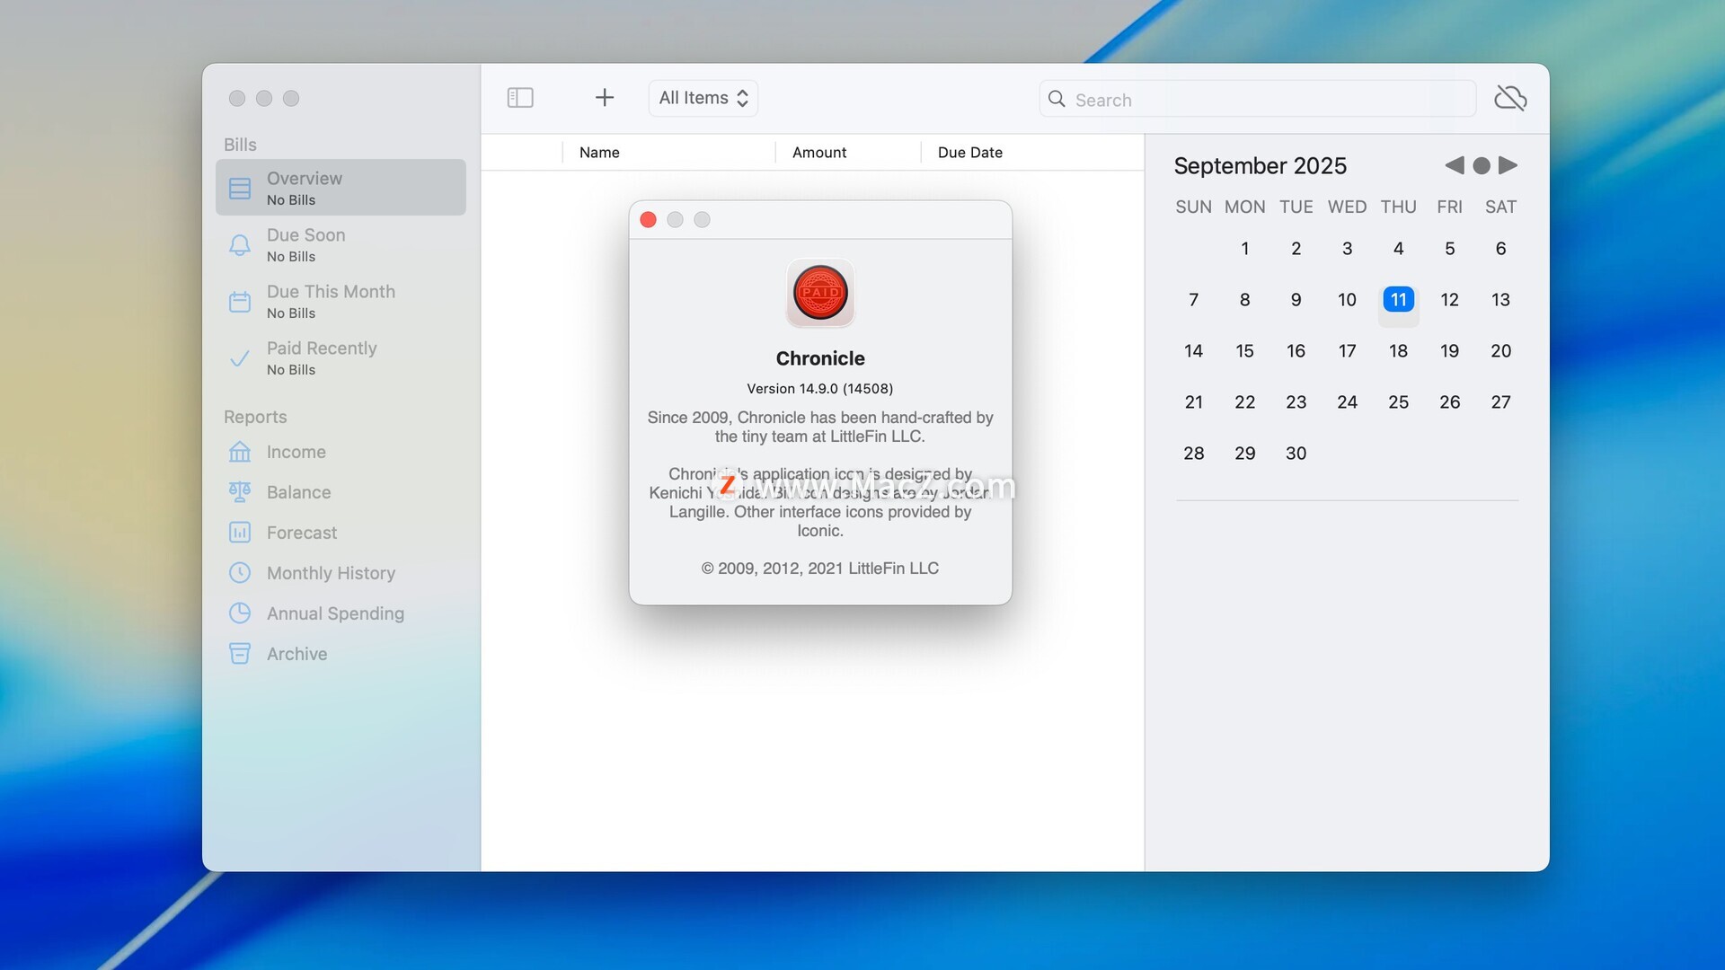Open the Income report

coord(341,452)
